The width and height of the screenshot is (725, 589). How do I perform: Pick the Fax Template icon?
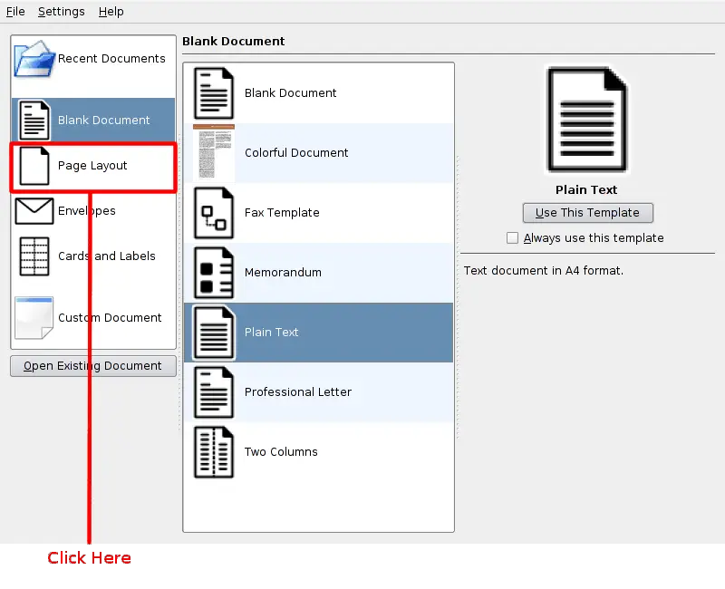214,213
